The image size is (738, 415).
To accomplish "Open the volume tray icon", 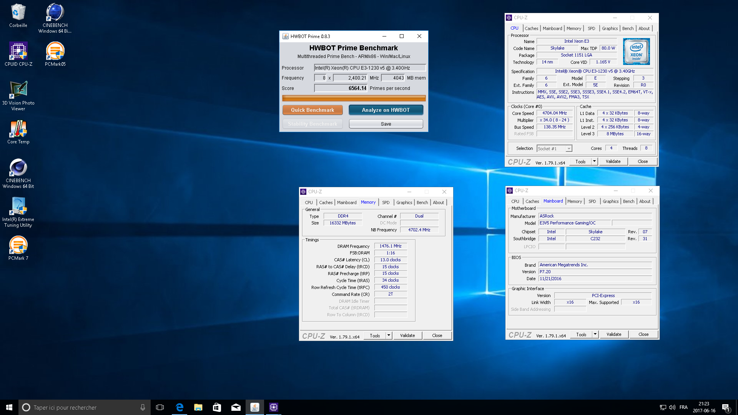I will (672, 407).
